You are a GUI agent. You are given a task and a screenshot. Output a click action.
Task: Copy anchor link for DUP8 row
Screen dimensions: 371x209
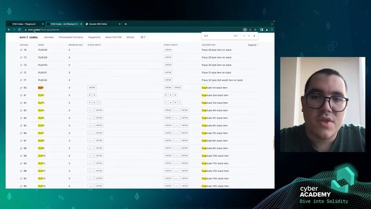coord(21,140)
